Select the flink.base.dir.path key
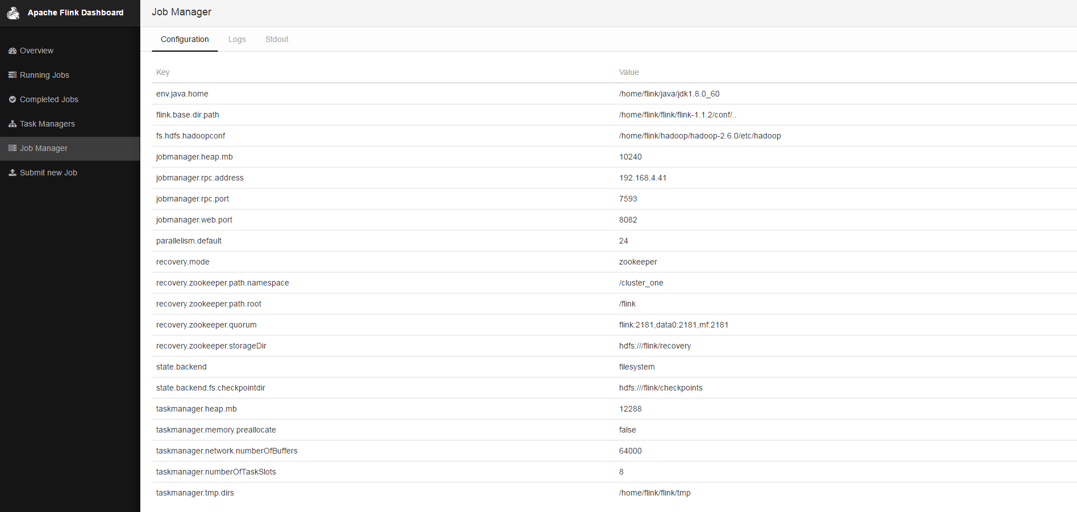 point(187,115)
